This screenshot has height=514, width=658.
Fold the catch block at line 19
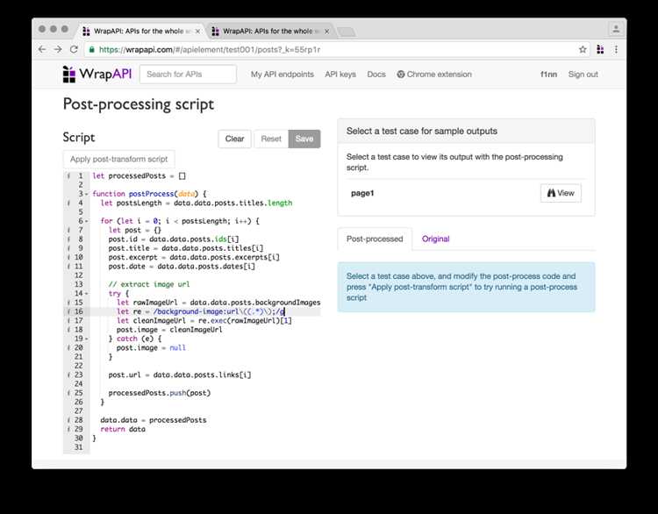pos(86,339)
